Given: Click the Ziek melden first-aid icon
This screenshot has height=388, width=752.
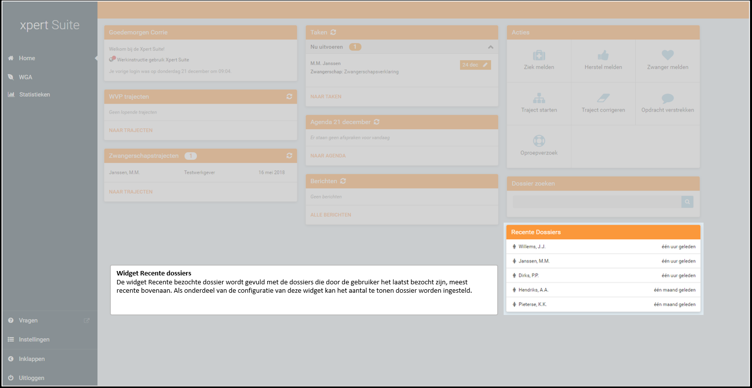Looking at the screenshot, I should pyautogui.click(x=539, y=55).
